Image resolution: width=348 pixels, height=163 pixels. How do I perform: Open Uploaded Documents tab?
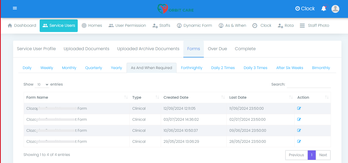(86, 49)
